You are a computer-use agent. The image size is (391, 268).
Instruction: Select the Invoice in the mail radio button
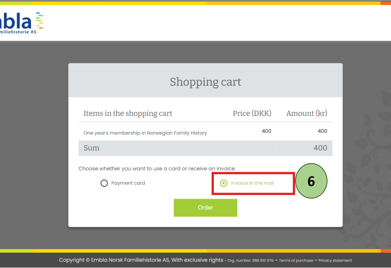[224, 183]
